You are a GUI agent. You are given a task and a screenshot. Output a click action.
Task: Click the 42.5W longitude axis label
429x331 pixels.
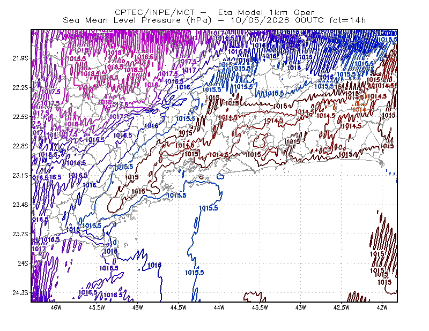pyautogui.click(x=342, y=307)
